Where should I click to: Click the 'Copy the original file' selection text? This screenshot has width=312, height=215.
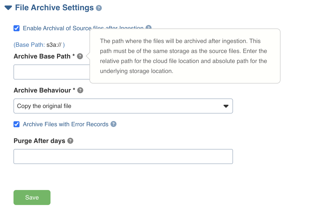44,106
